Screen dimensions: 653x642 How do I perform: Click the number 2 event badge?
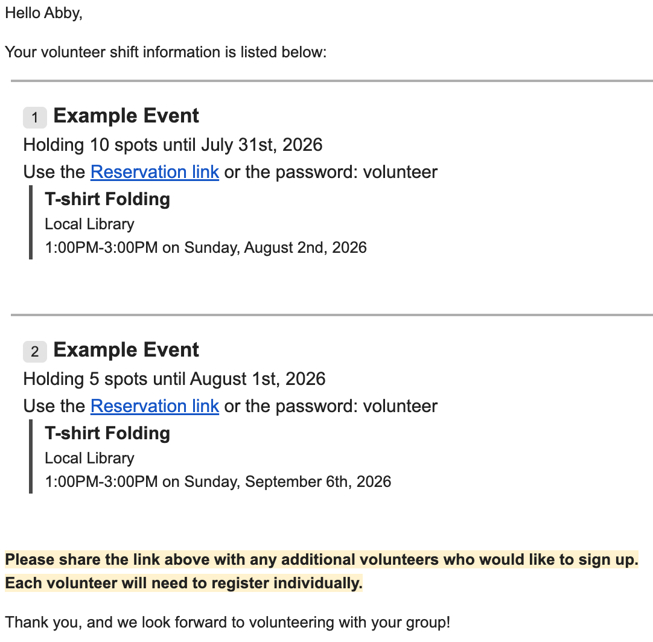click(35, 351)
